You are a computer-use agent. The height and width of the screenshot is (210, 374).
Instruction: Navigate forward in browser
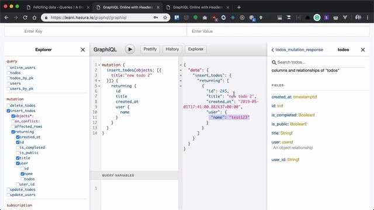(x=16, y=17)
